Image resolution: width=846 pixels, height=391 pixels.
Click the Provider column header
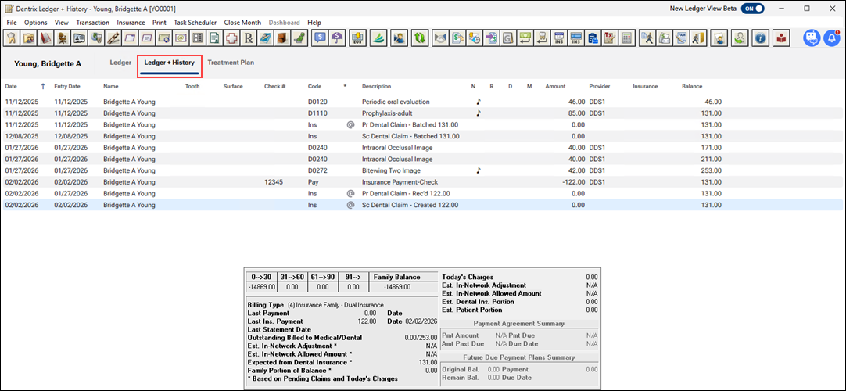click(x=600, y=86)
